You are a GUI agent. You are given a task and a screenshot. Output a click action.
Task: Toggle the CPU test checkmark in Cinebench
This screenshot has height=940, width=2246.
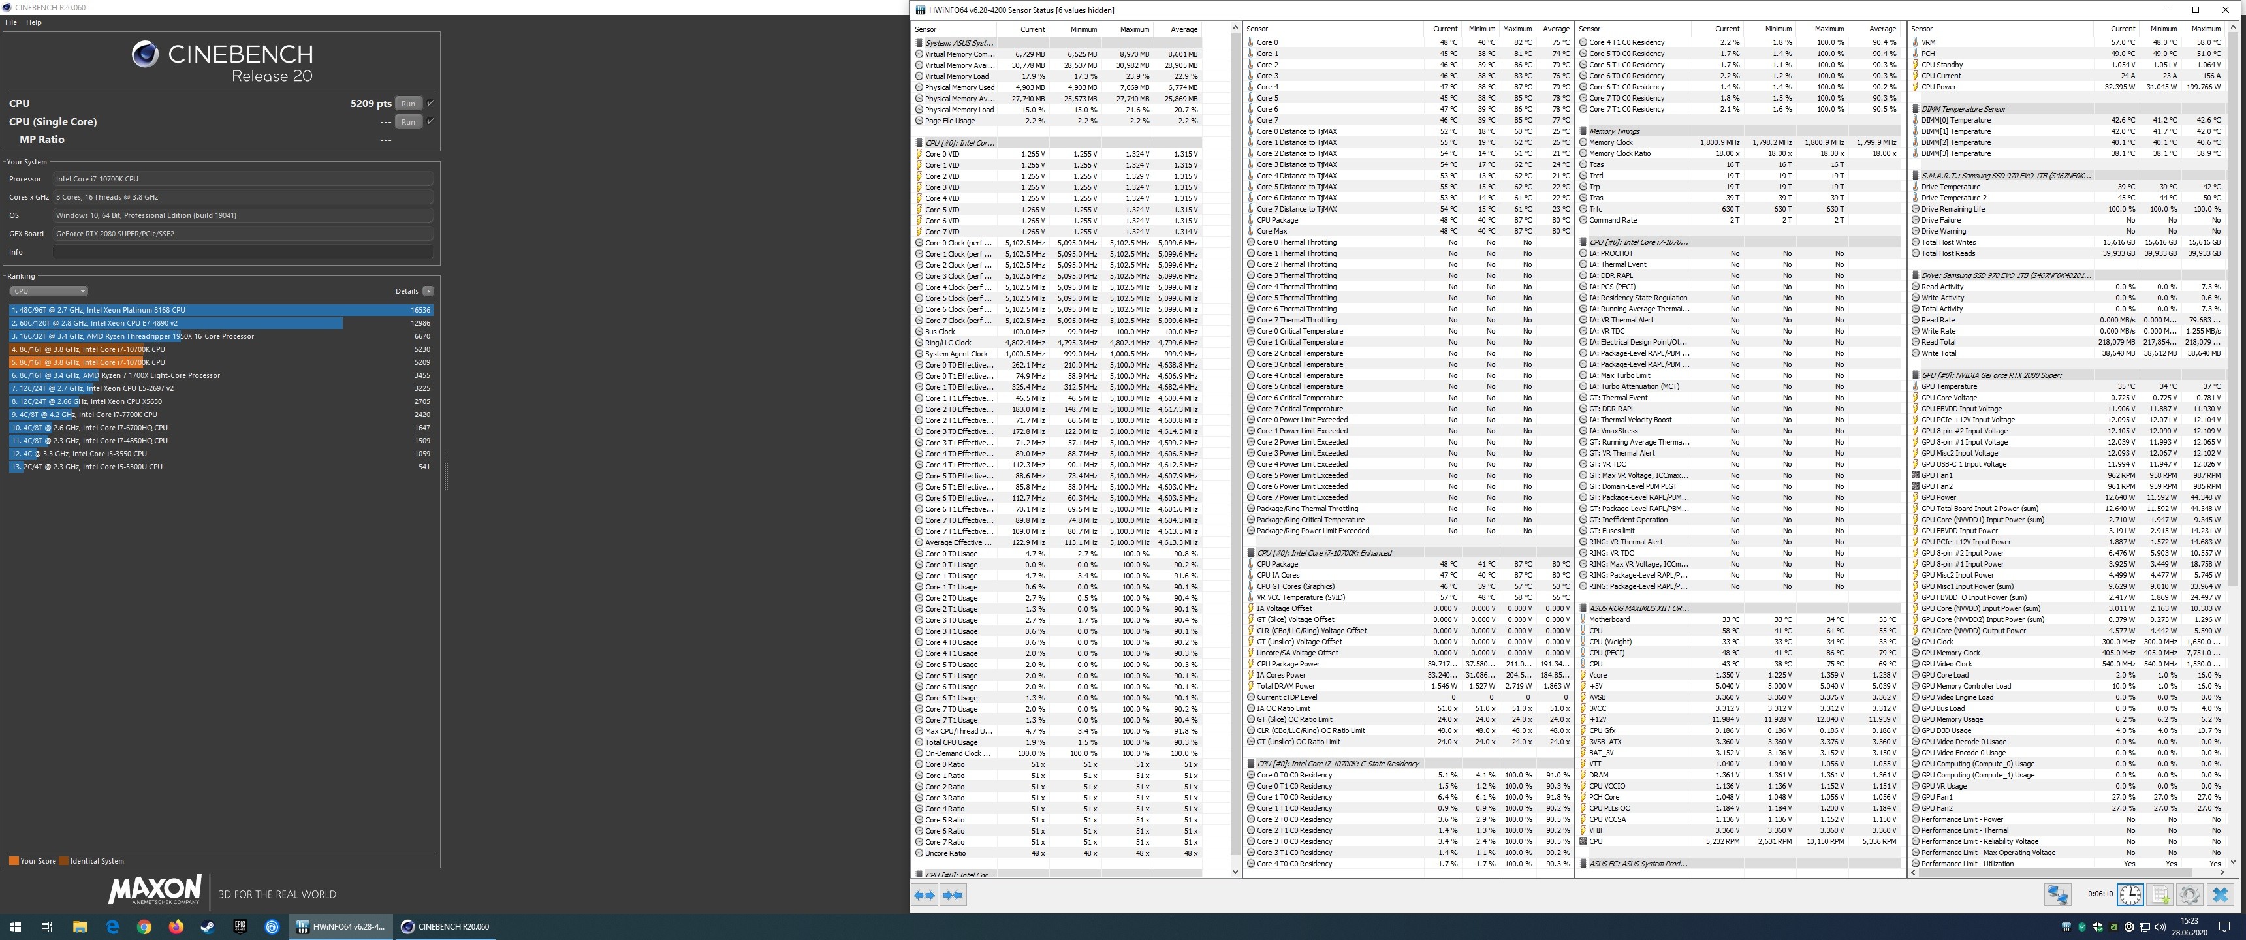(x=431, y=103)
